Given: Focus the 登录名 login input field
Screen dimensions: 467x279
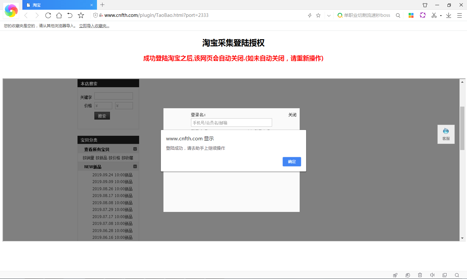Looking at the screenshot, I should coord(232,122).
